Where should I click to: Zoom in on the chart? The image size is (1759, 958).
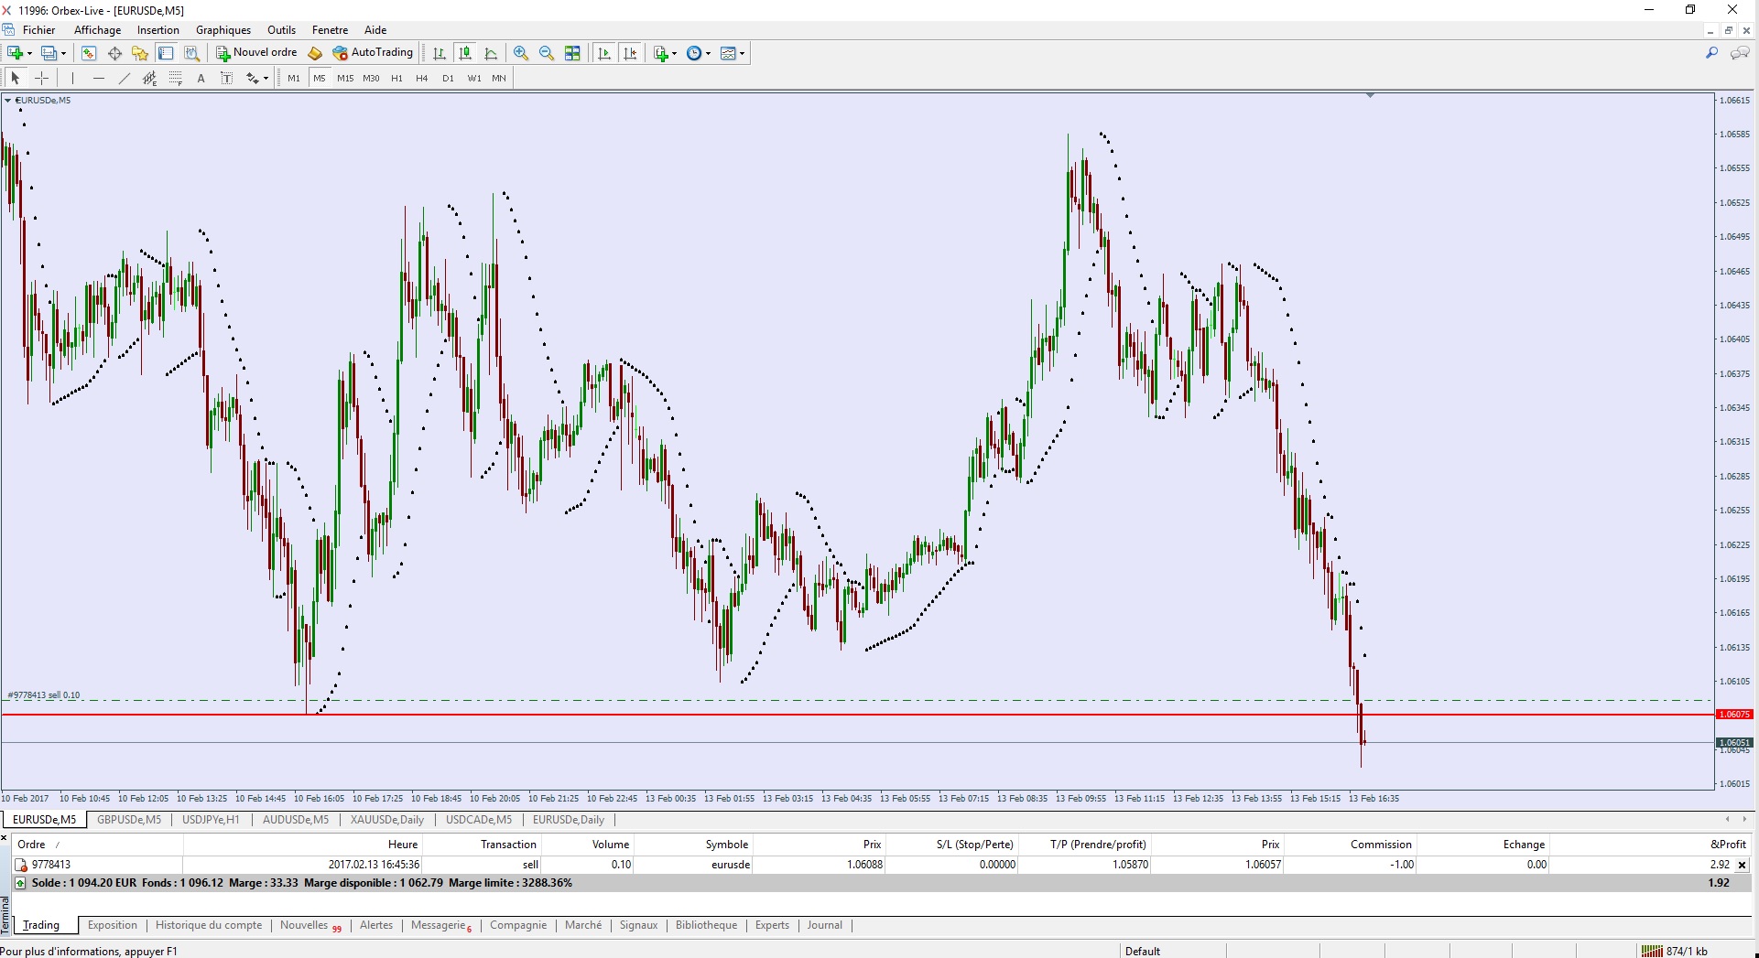521,53
